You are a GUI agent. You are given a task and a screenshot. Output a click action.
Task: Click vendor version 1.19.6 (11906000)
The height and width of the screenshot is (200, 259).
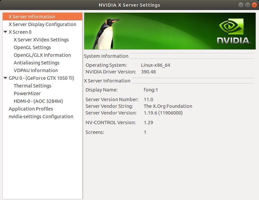[163, 113]
